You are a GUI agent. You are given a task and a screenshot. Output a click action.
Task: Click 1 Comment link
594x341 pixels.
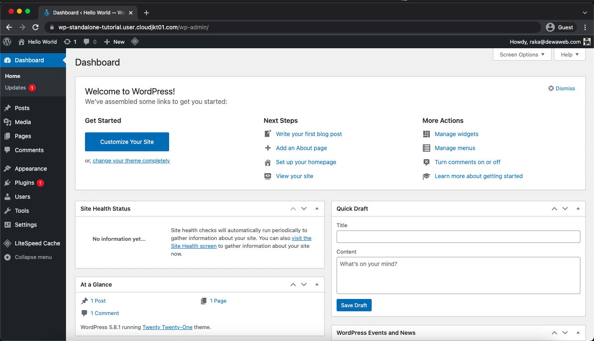tap(105, 313)
